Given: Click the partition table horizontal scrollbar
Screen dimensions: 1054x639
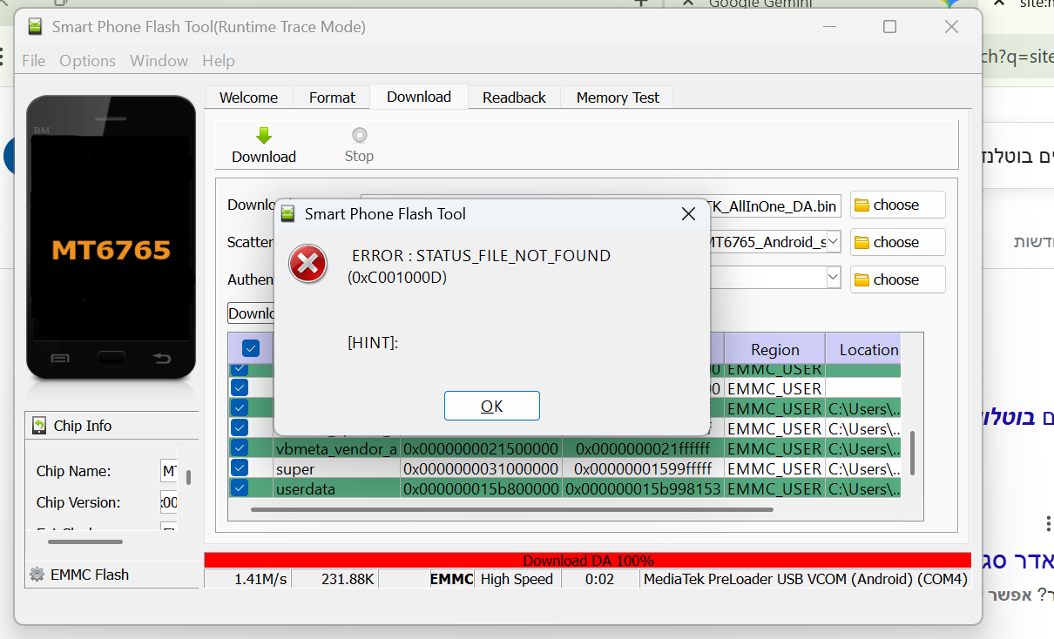Looking at the screenshot, I should click(x=512, y=510).
